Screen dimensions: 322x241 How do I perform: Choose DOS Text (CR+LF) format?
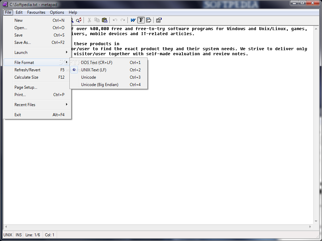(x=109, y=63)
